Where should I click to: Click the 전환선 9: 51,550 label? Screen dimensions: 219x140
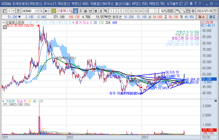pyautogui.click(x=188, y=32)
